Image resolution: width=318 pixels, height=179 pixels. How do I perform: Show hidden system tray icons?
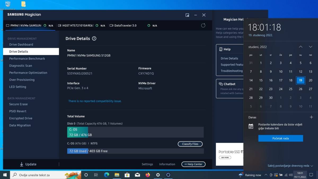click(x=266, y=175)
